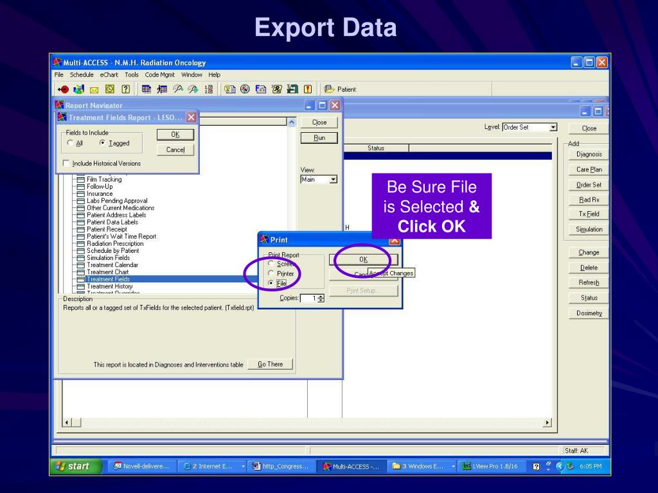Click the first magnifying glass search icon
Image resolution: width=658 pixels, height=493 pixels.
[x=177, y=89]
